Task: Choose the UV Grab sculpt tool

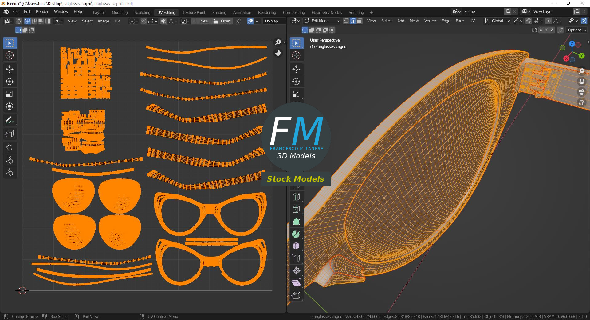Action: click(10, 148)
